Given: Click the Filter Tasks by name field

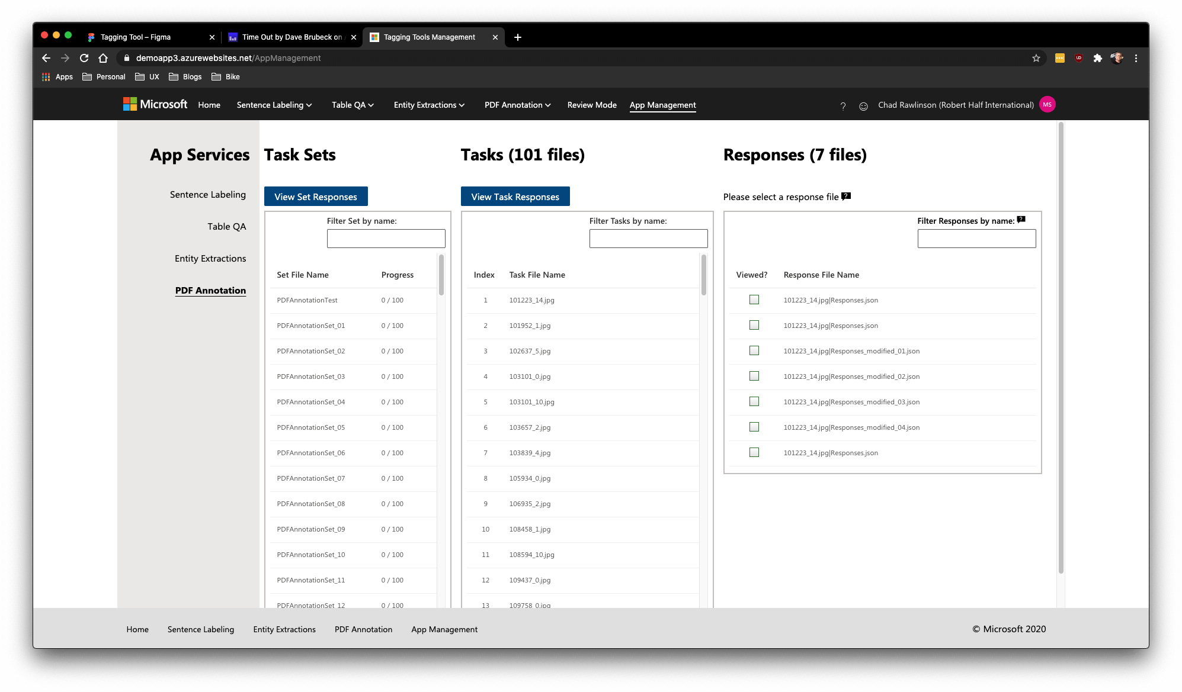Looking at the screenshot, I should tap(648, 239).
